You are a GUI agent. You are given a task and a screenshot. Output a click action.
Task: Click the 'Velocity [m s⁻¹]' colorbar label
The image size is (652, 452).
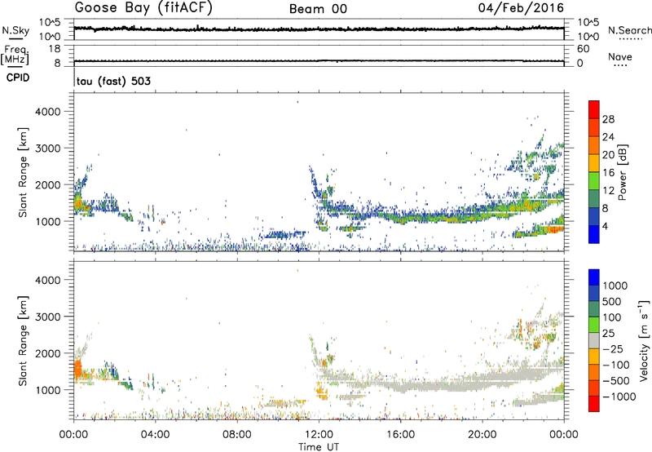pos(644,341)
